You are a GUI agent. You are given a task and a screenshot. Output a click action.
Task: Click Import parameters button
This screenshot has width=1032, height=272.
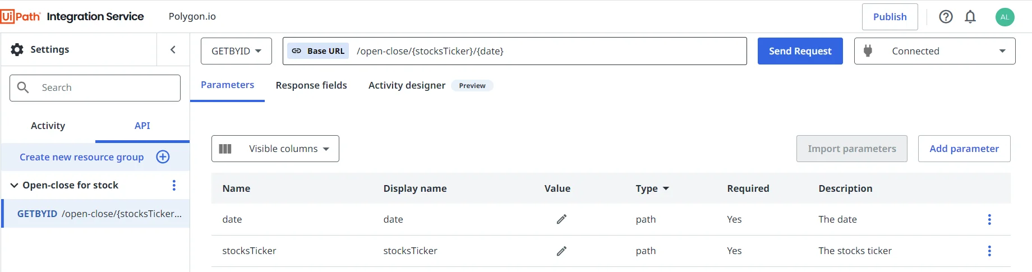[x=851, y=149]
